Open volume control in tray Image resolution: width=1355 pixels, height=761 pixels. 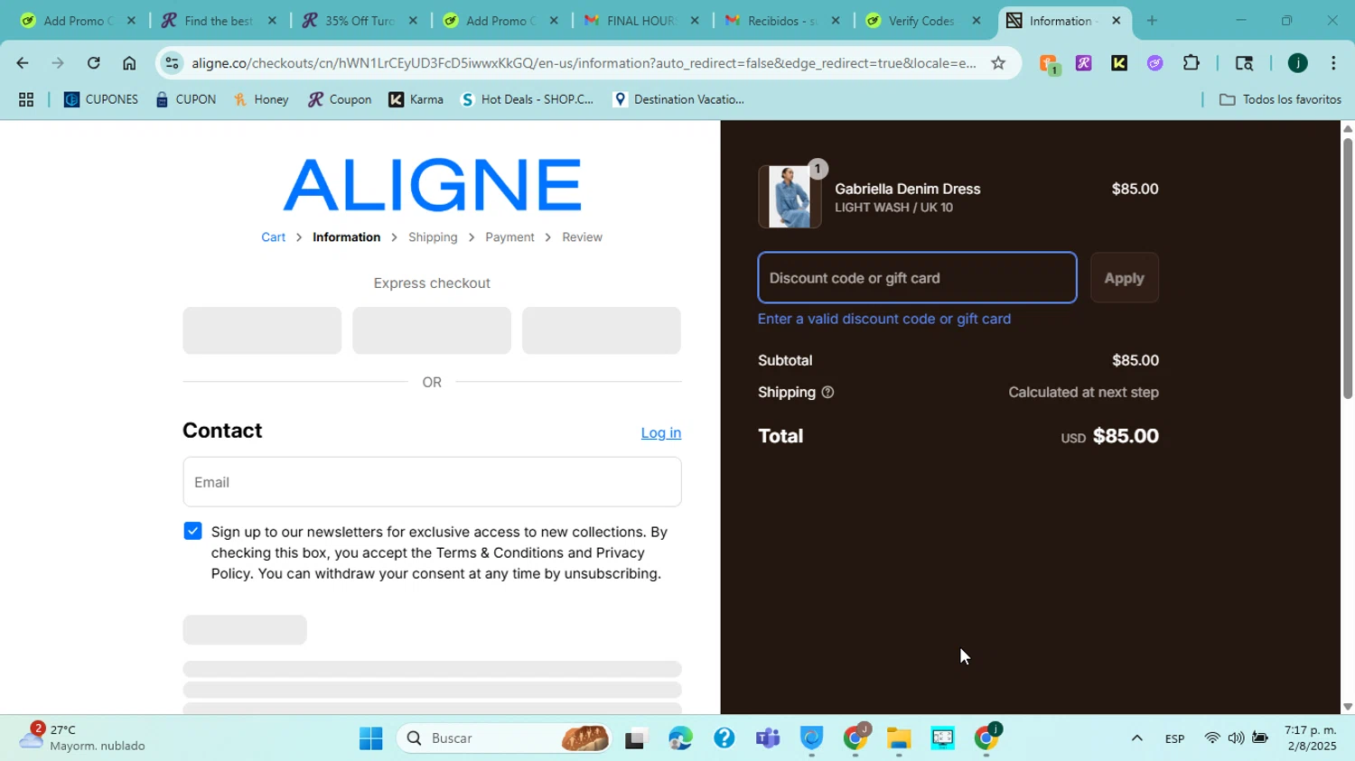click(x=1236, y=738)
